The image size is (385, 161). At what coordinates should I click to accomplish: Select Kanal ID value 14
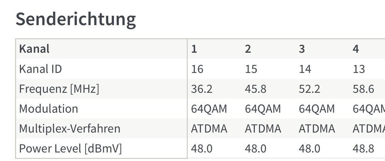click(x=305, y=69)
